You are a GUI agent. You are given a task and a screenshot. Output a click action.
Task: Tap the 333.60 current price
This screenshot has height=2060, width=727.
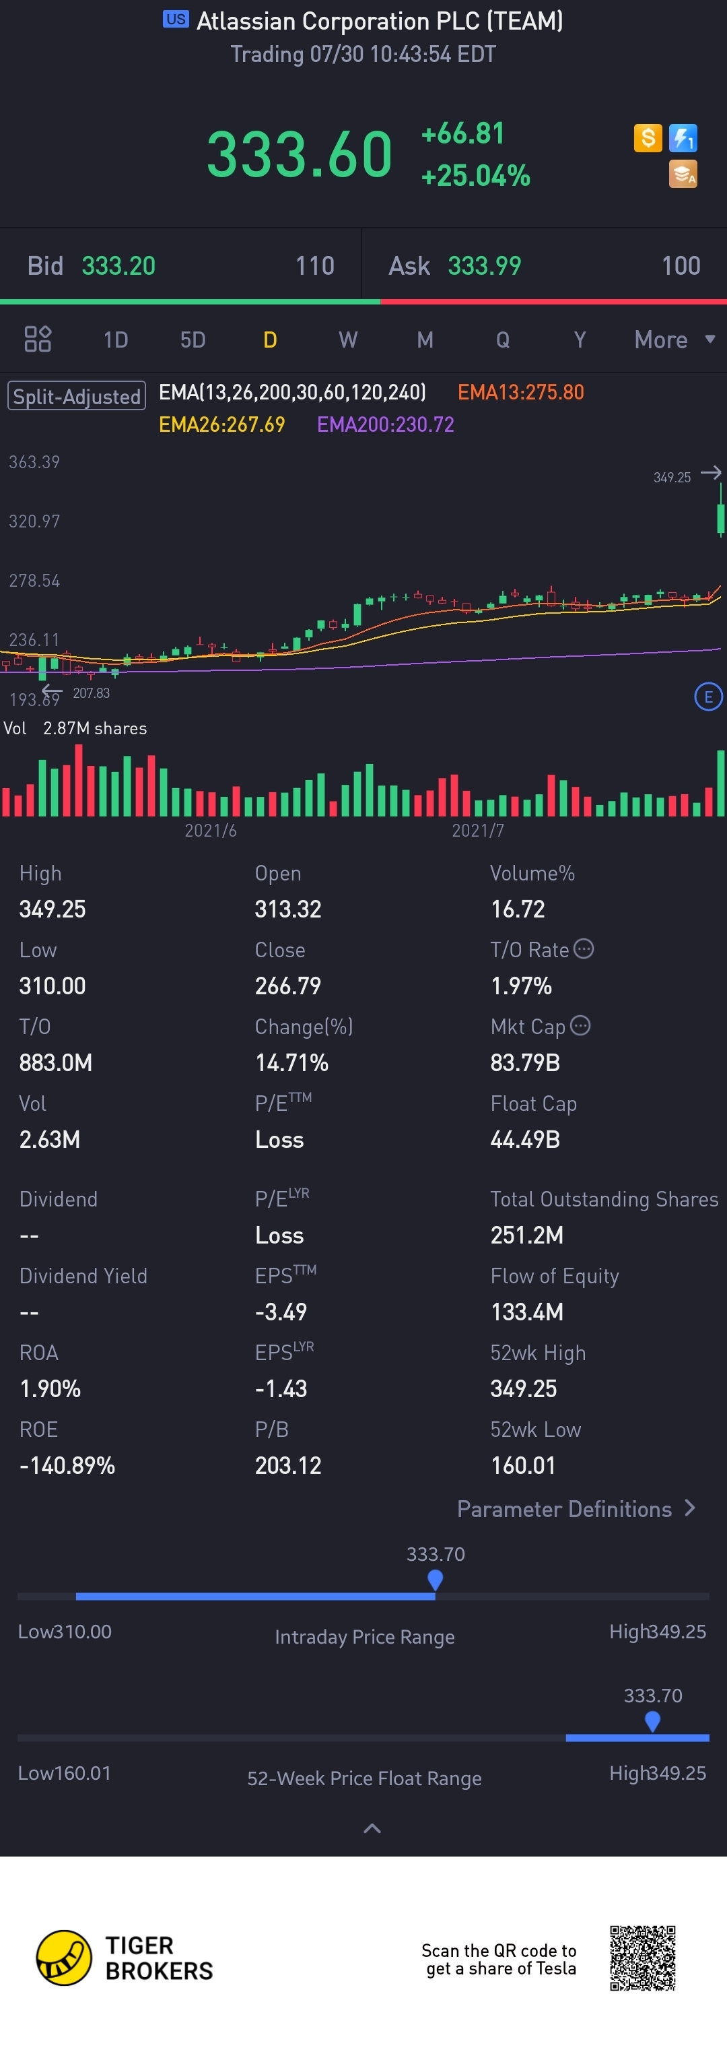[x=300, y=154]
